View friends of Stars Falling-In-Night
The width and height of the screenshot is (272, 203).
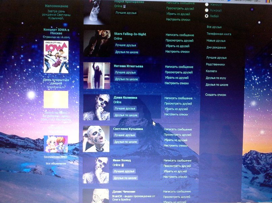coord(179,41)
